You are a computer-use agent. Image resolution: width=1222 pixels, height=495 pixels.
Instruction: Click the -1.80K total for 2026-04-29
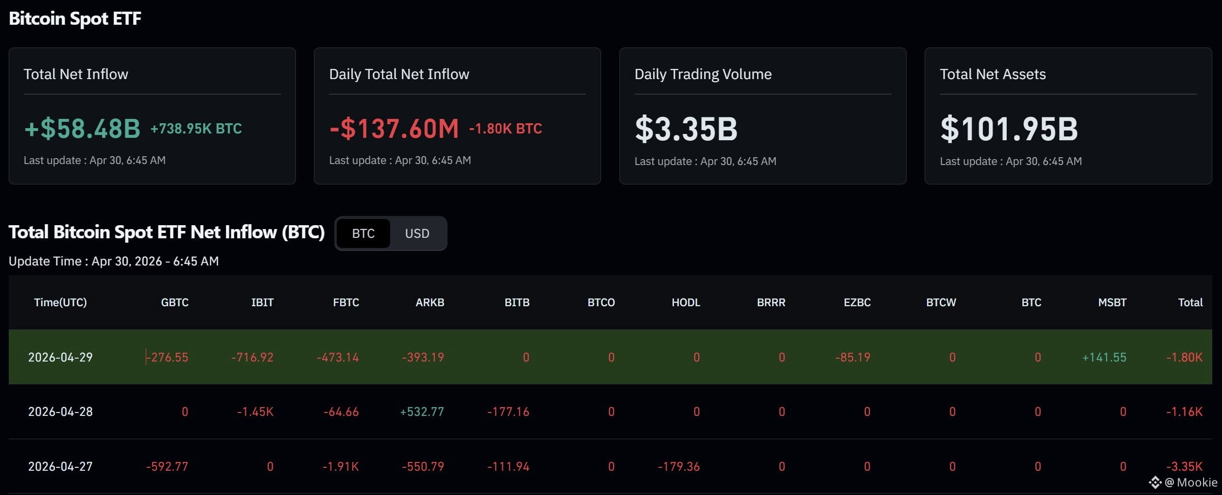click(x=1185, y=357)
